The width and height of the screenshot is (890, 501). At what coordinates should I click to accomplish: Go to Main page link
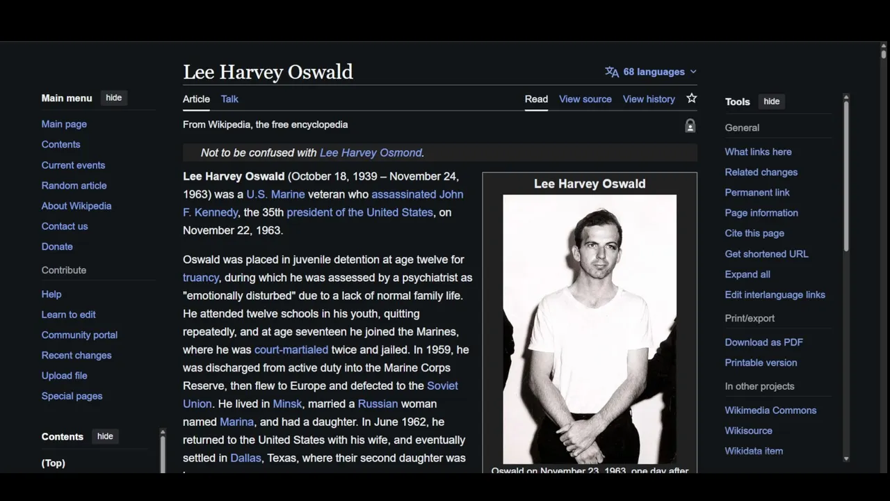point(64,124)
